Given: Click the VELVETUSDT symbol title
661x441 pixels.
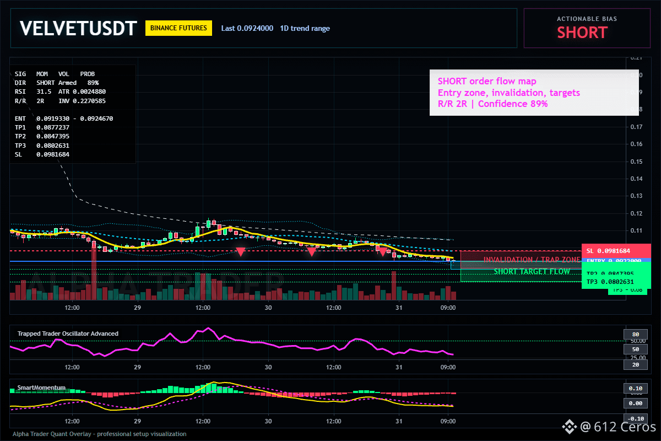Looking at the screenshot, I should click(x=78, y=29).
